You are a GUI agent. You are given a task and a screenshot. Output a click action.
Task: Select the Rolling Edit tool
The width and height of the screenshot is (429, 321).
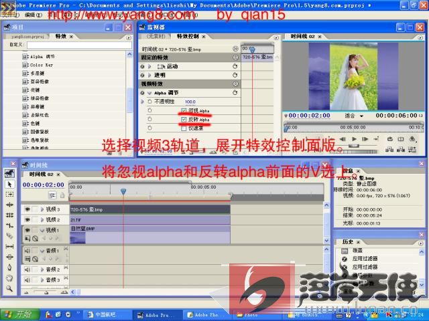(x=9, y=215)
